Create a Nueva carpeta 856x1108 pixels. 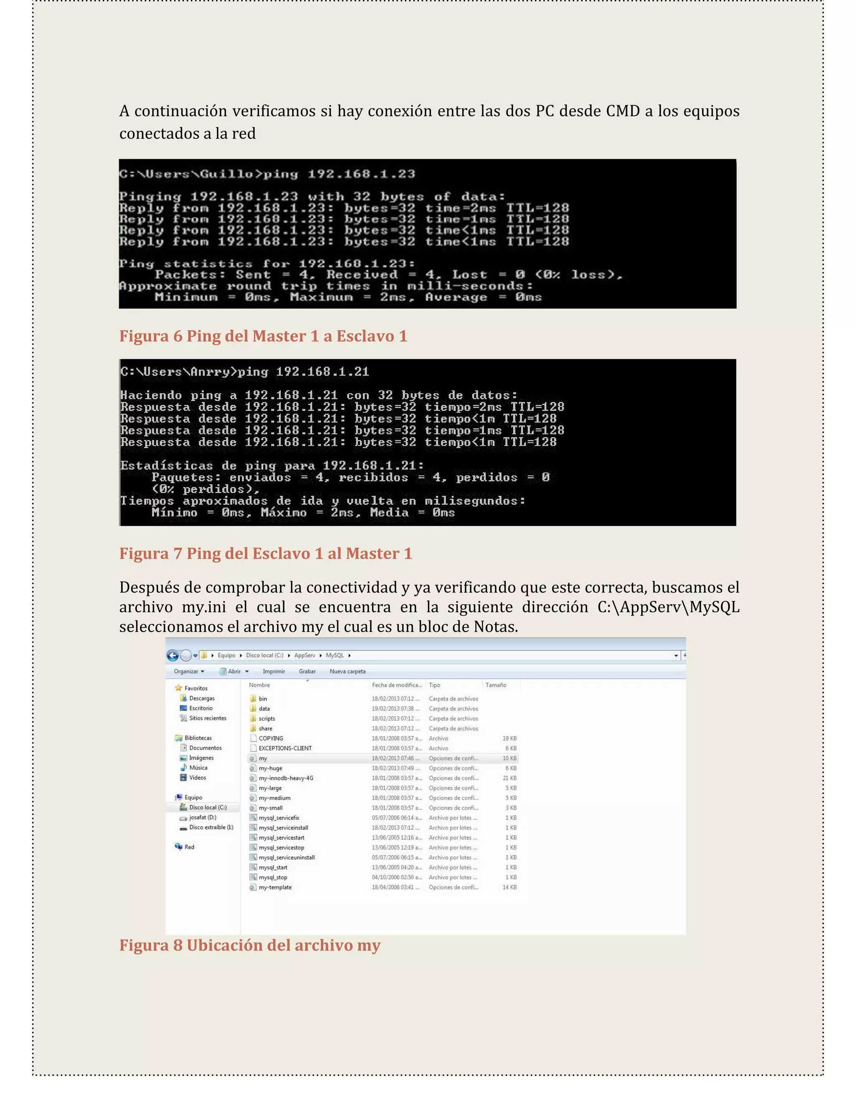347,671
